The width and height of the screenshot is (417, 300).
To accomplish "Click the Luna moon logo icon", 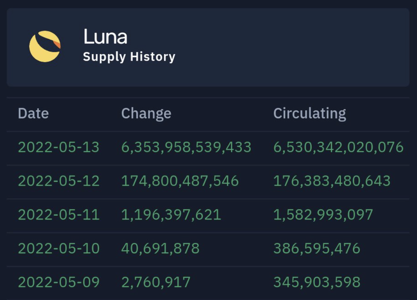I will pyautogui.click(x=45, y=46).
